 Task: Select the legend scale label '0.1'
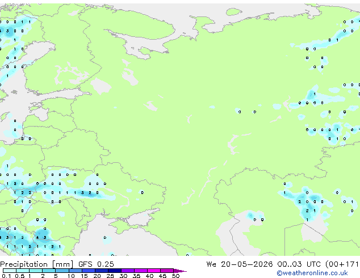click(x=6, y=276)
